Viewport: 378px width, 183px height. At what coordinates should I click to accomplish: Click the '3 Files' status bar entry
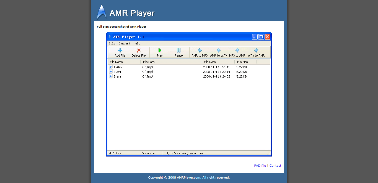[x=115, y=153]
